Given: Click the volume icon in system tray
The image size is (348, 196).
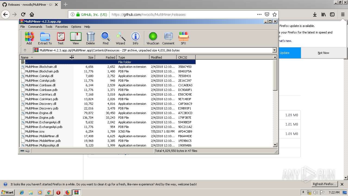Looking at the screenshot, I should [315, 192].
